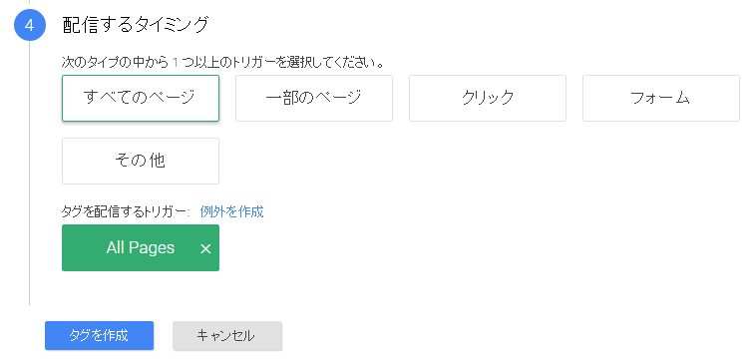Image resolution: width=751 pixels, height=363 pixels.
Task: Click the タグを作成 button
Action: point(99,336)
